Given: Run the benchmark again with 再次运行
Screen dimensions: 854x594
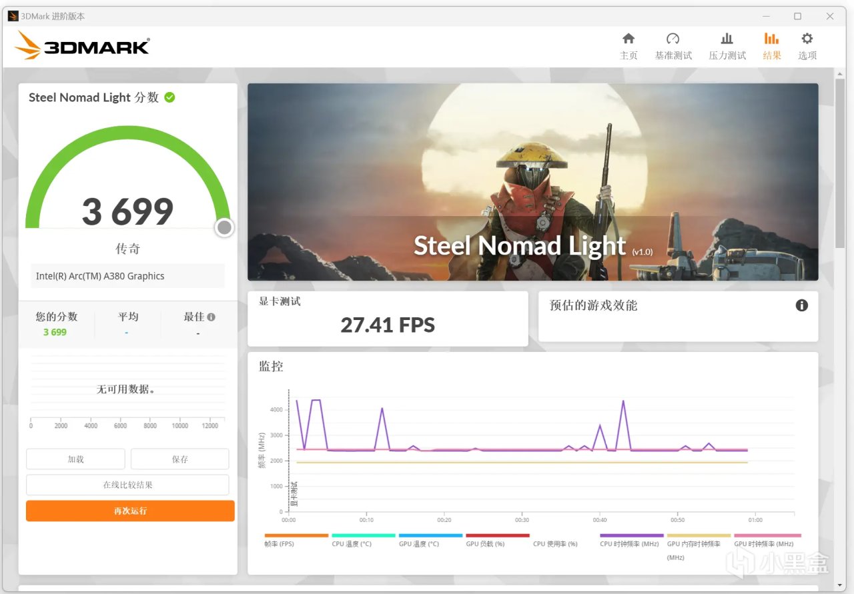Looking at the screenshot, I should click(x=130, y=511).
